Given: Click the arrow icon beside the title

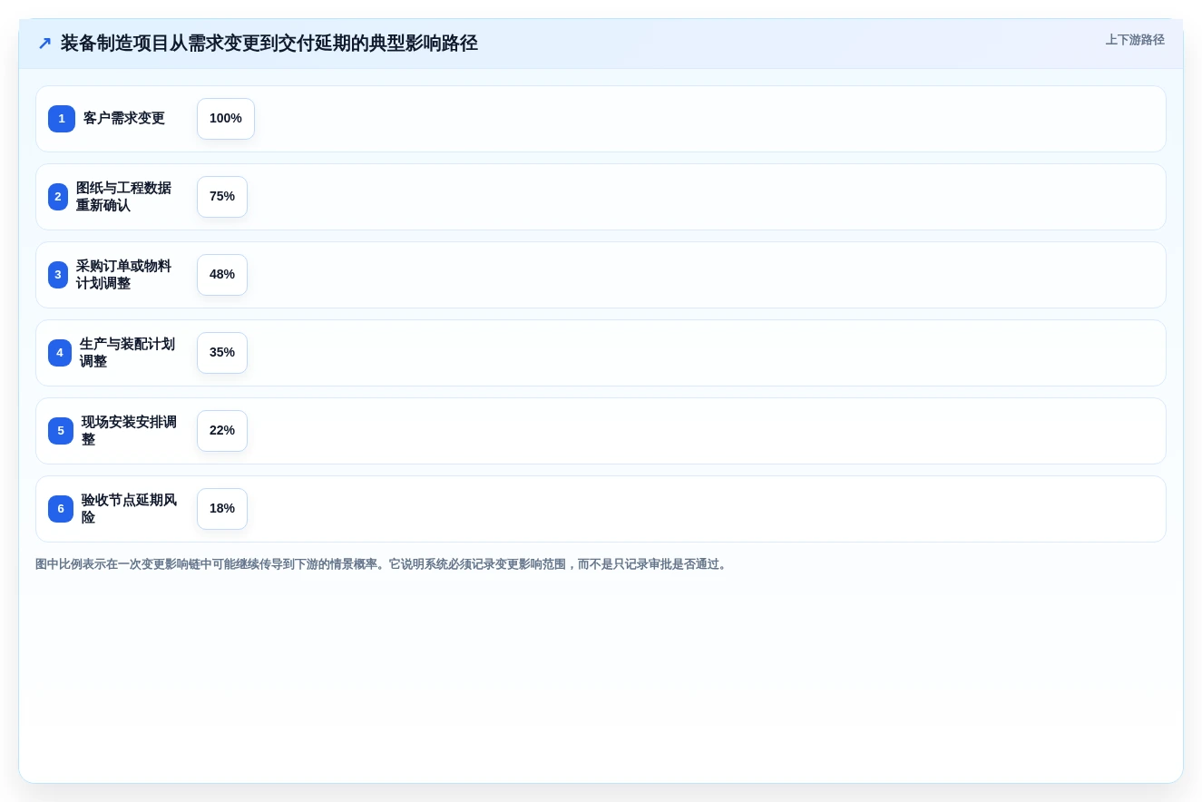Looking at the screenshot, I should click(44, 44).
